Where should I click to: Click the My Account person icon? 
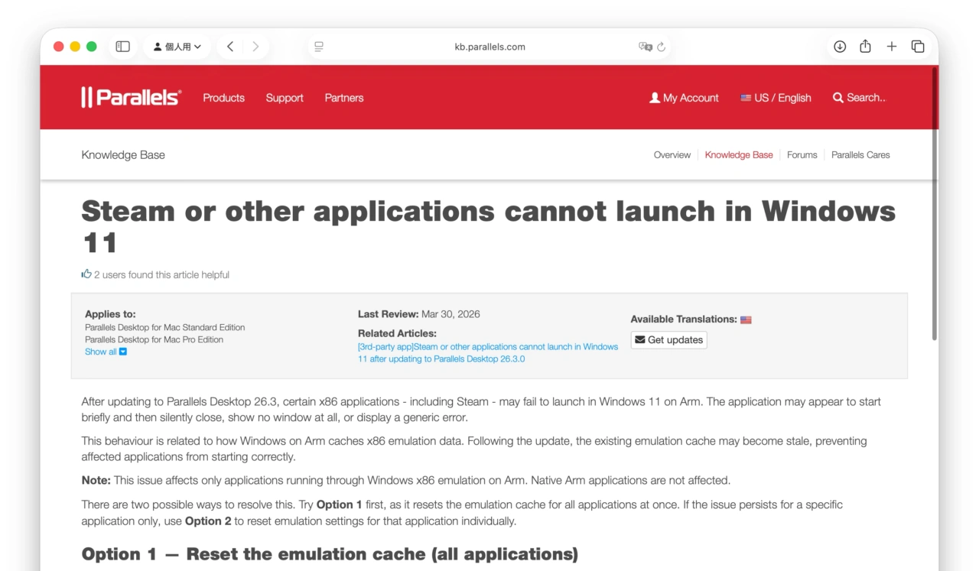(654, 97)
